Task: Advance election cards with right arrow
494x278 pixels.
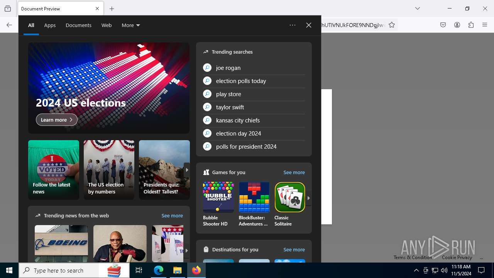Action: click(187, 170)
